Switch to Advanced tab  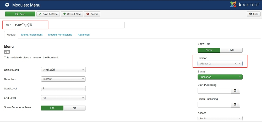(x=84, y=35)
